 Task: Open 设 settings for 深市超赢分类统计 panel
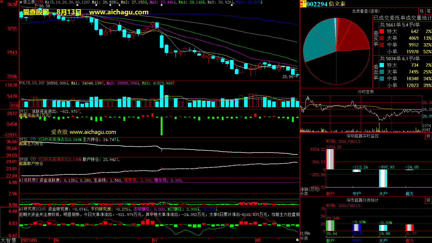pos(428,200)
